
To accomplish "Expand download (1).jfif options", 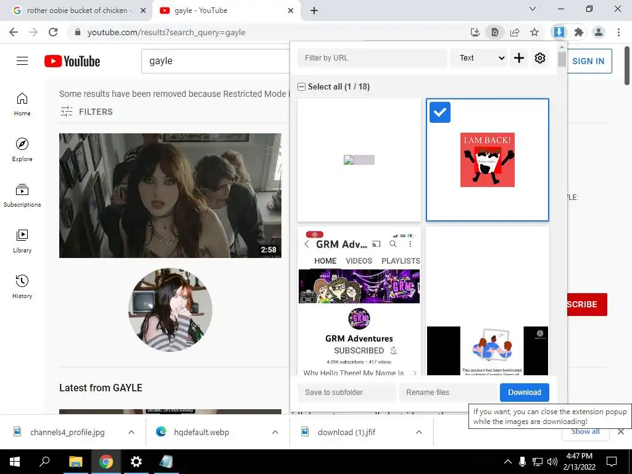I will [419, 432].
